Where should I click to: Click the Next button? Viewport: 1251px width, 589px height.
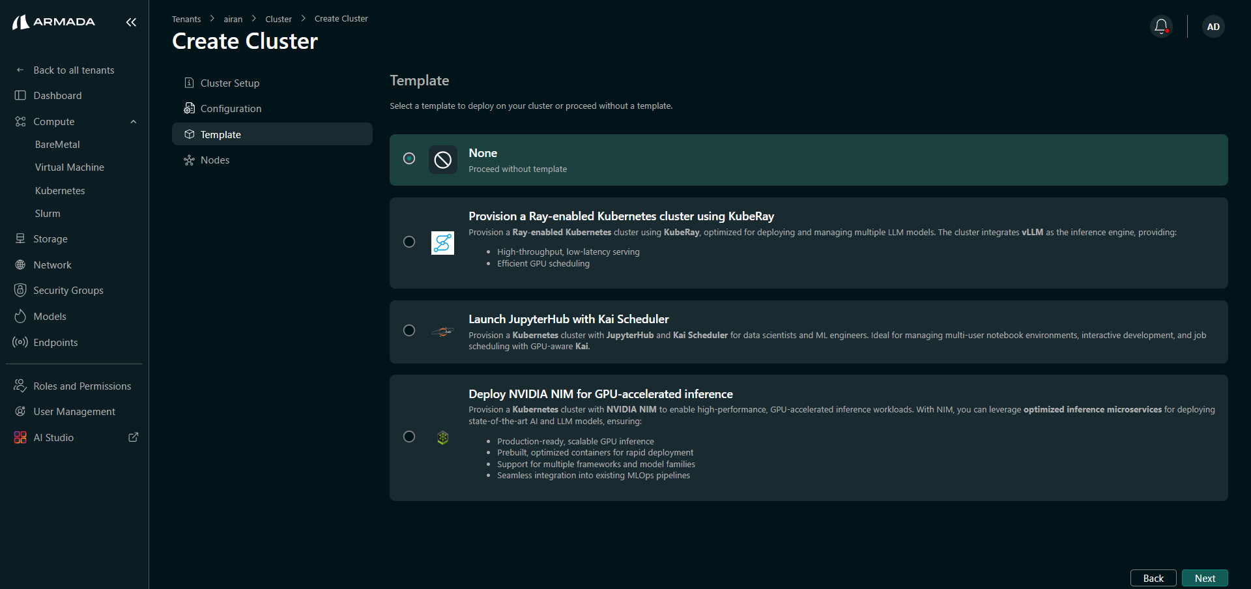click(1205, 578)
